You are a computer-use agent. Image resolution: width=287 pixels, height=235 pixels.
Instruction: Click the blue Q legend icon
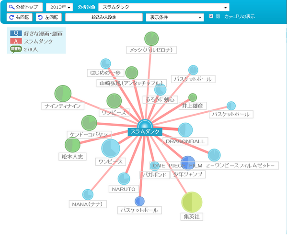click(16, 33)
